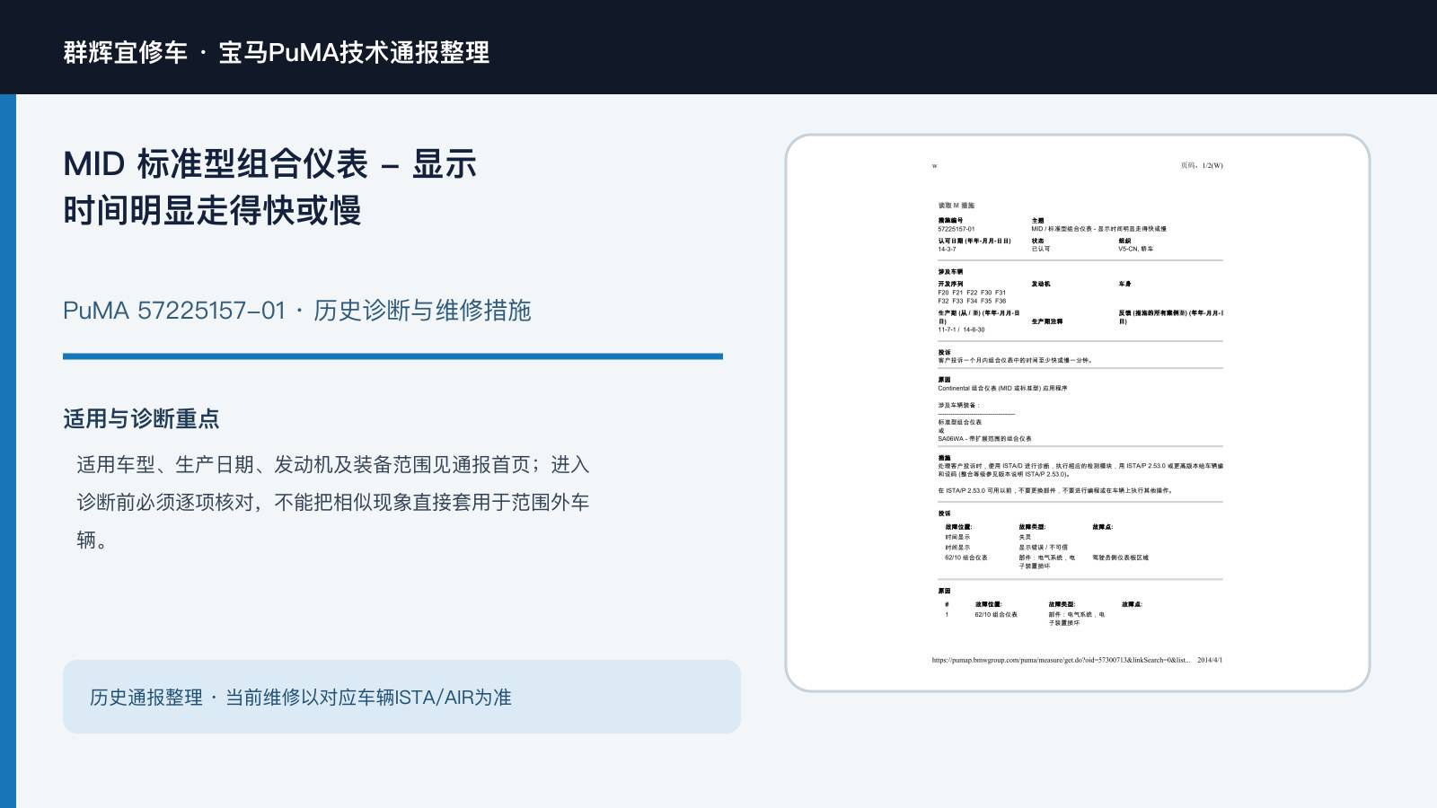Click the subtitle PuMA 57225157-01 历史诊断与维修措施

point(297,311)
